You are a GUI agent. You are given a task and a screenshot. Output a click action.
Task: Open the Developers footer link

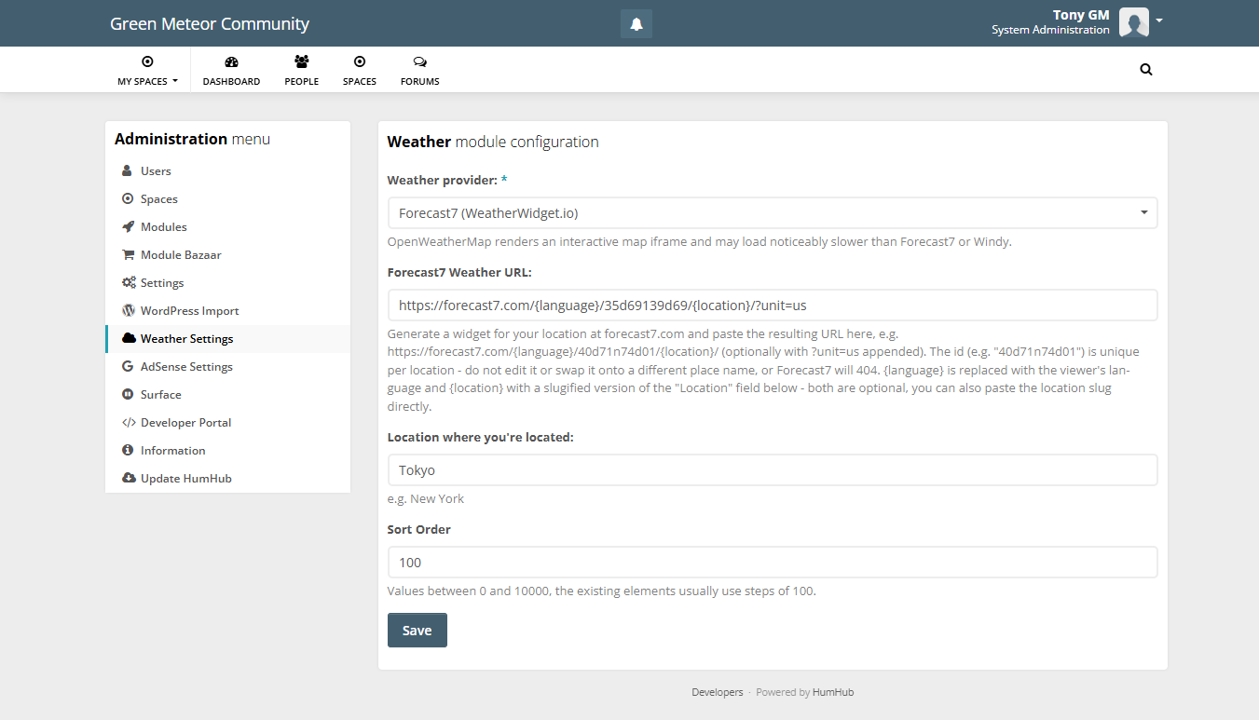coord(718,692)
